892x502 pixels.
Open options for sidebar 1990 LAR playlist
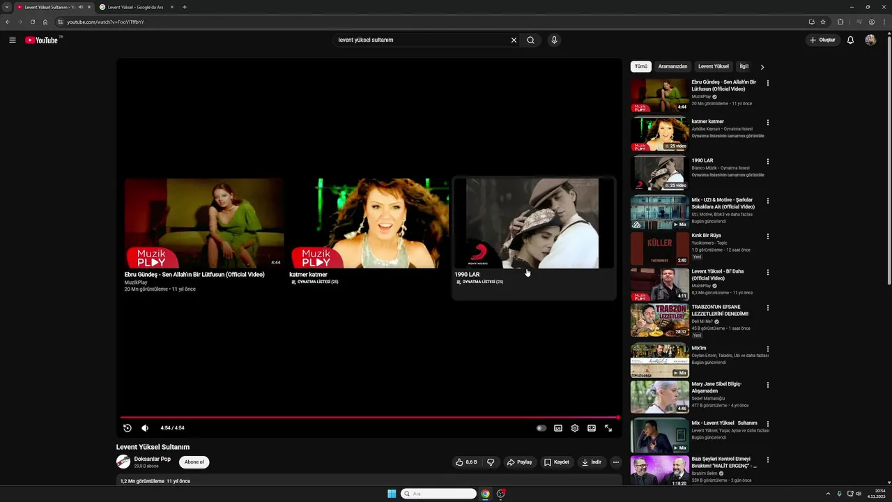coord(768,161)
